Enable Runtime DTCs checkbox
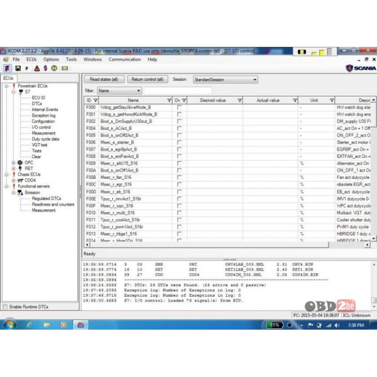 [5, 307]
